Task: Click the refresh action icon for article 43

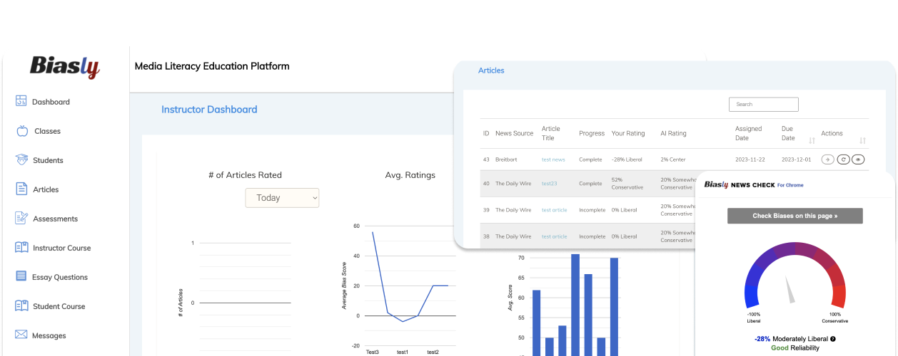Action: (x=843, y=159)
